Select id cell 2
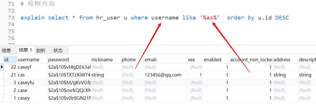316x106 pixels. (x=10, y=91)
